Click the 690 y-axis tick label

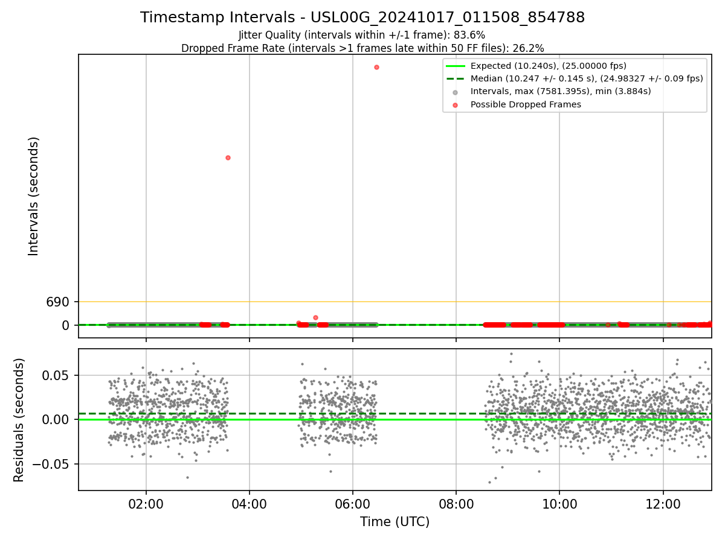coord(58,302)
